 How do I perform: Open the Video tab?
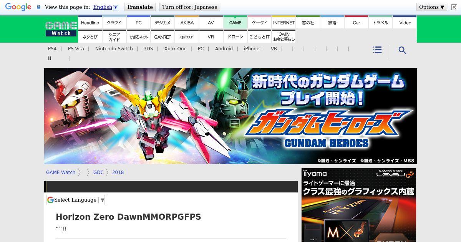click(405, 23)
